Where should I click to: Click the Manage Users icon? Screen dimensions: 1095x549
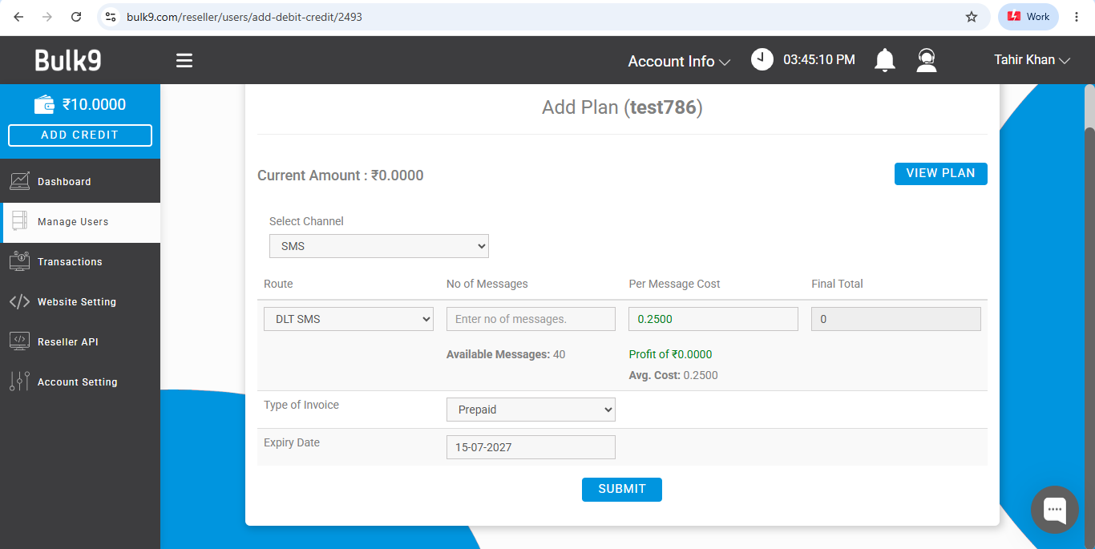(x=20, y=221)
